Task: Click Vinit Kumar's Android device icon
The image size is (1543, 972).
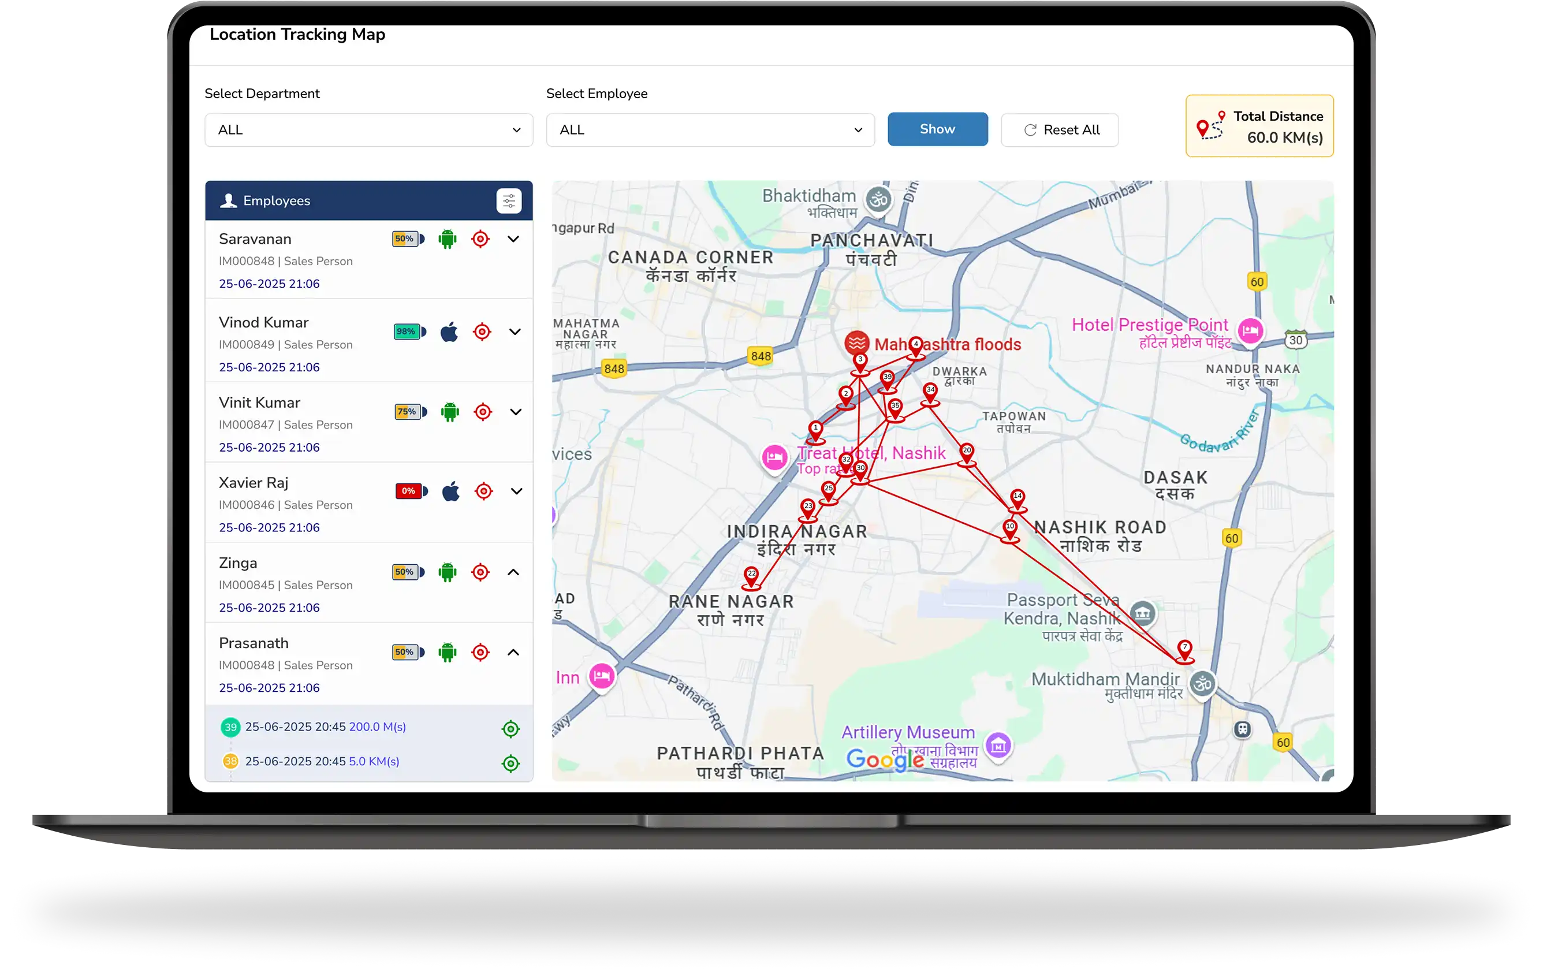Action: click(450, 412)
